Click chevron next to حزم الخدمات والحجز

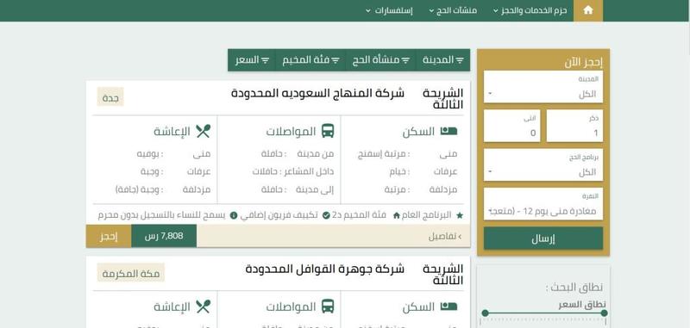point(496,11)
